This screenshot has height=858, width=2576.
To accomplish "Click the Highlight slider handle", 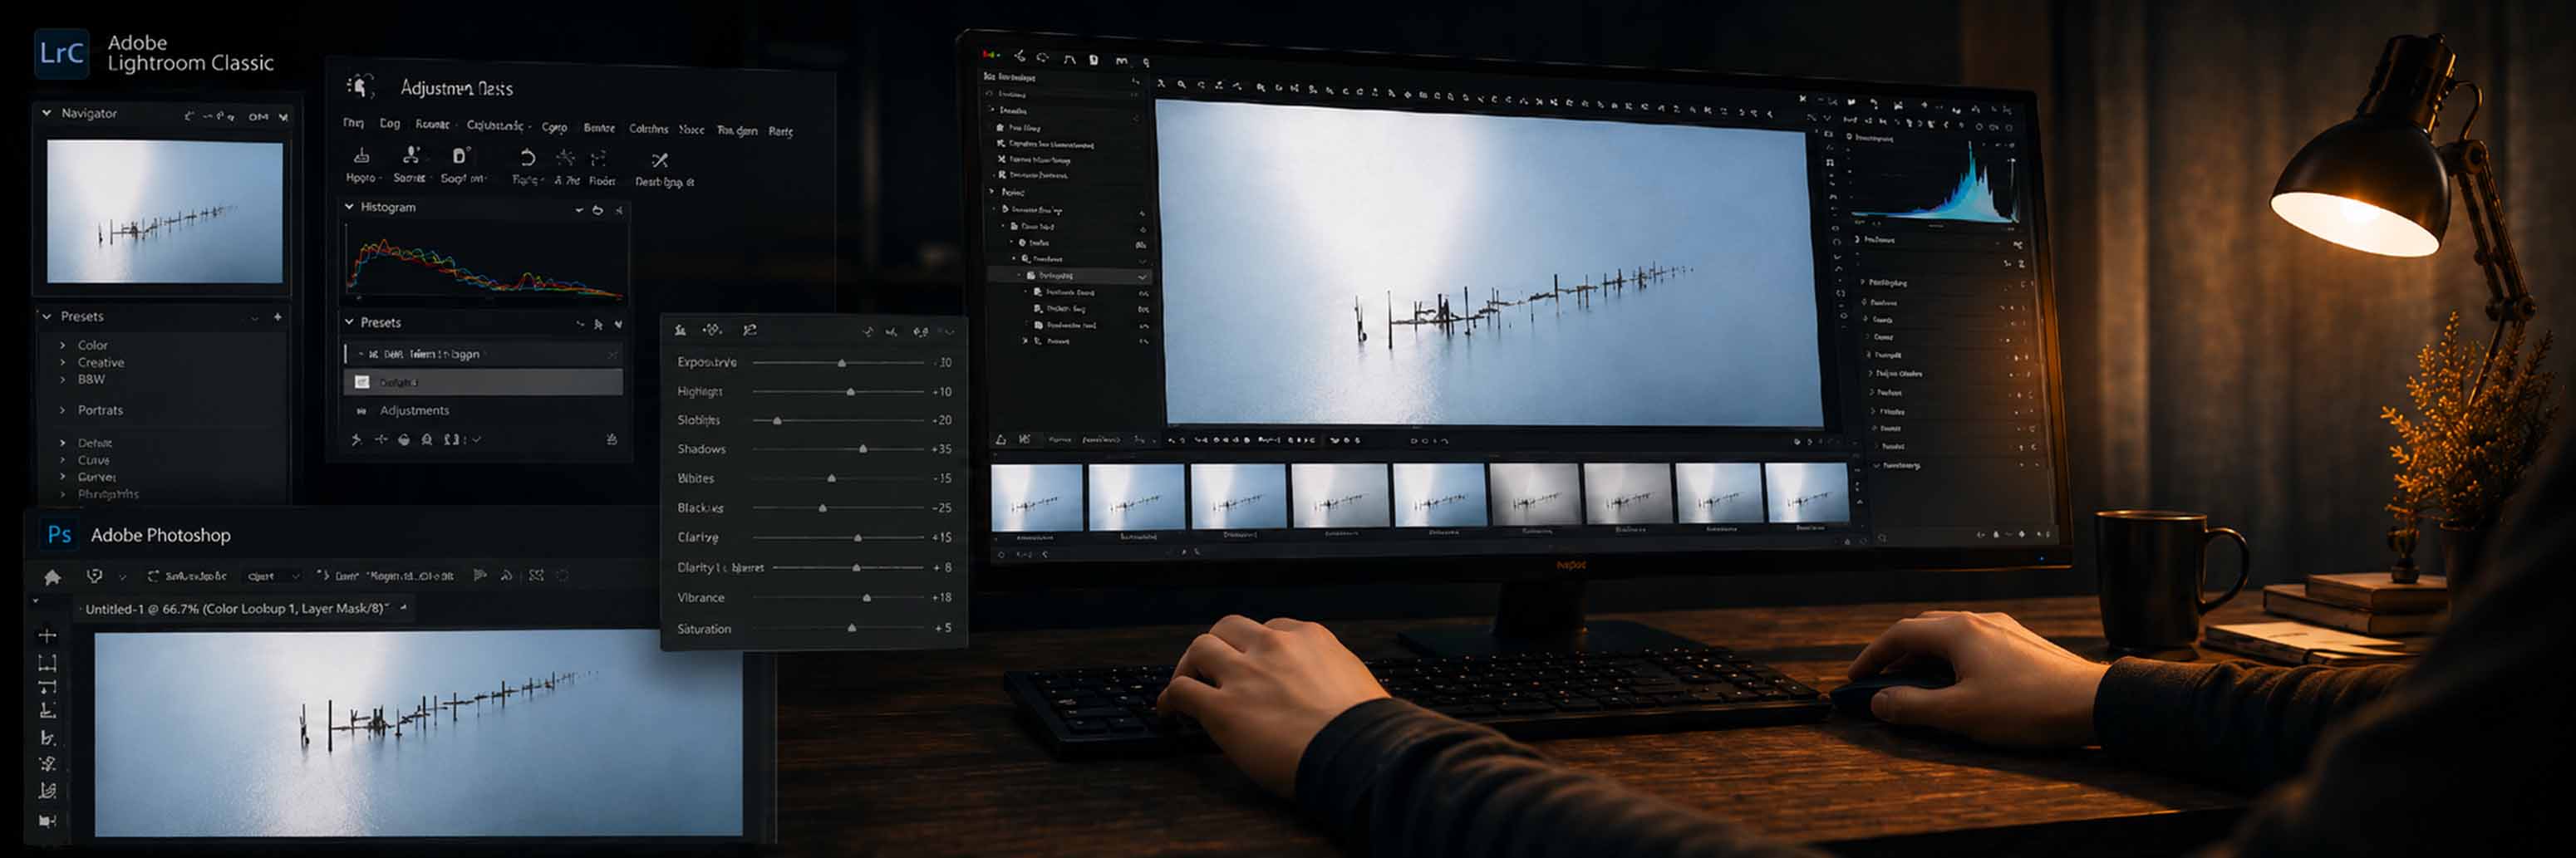I will [851, 392].
